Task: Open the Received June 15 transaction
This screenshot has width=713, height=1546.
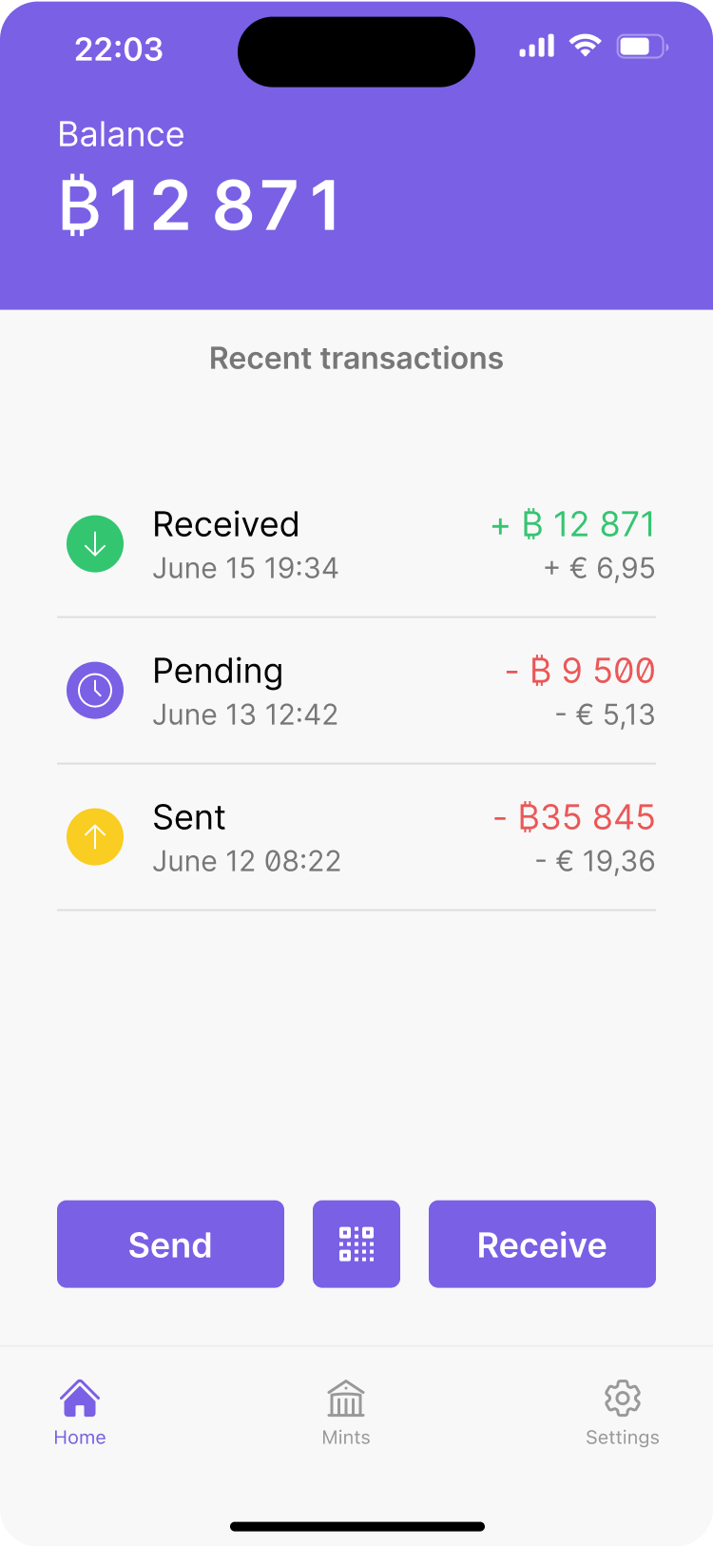Action: pyautogui.click(x=356, y=545)
